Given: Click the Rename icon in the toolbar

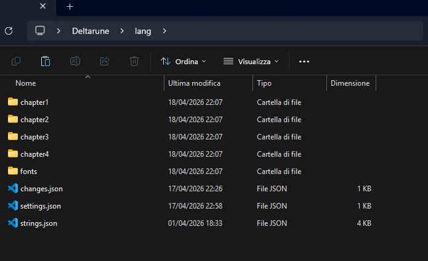Looking at the screenshot, I should point(75,61).
